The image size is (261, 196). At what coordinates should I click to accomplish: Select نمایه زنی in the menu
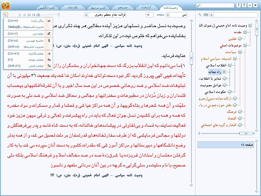28,34
